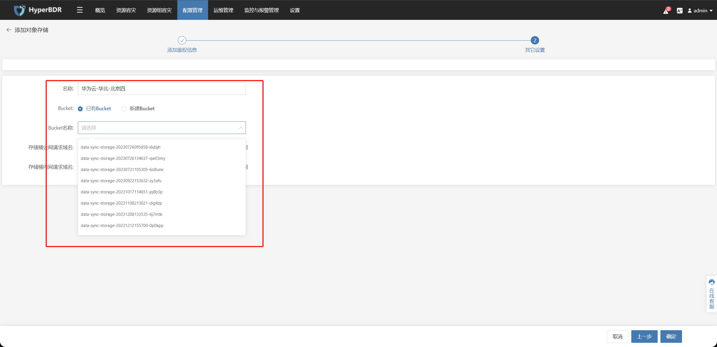717x347 pixels.
Task: Choose bucket data-sync-storage-20230731105305-6o8une
Action: coord(162,170)
